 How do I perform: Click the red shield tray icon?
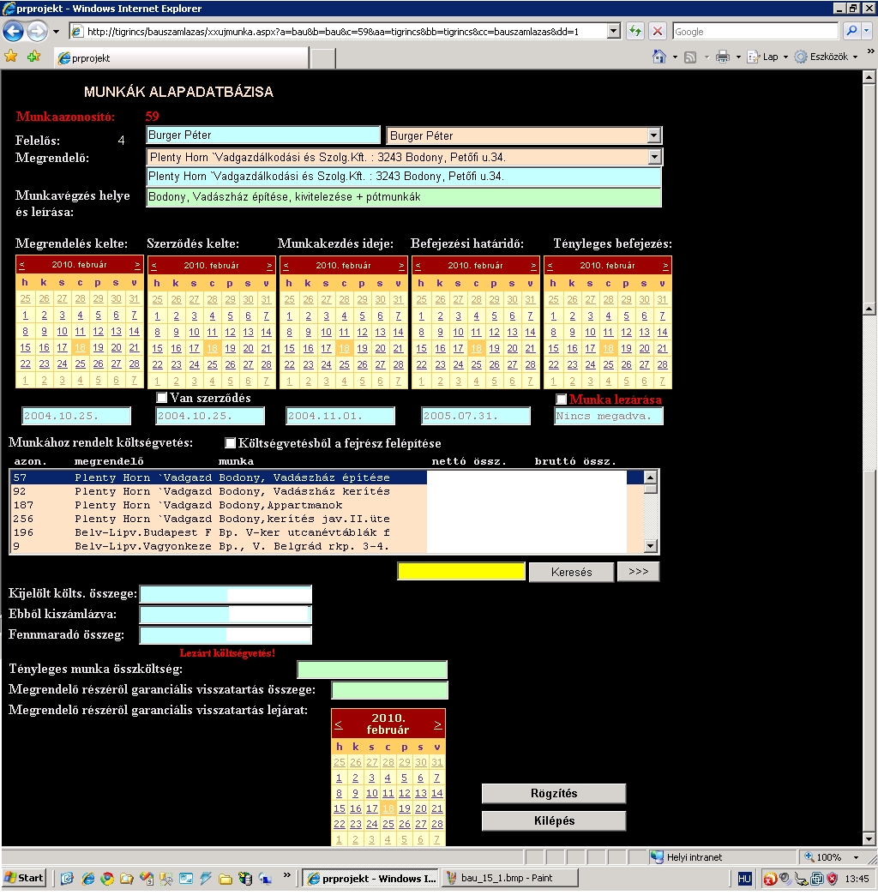coord(833,879)
